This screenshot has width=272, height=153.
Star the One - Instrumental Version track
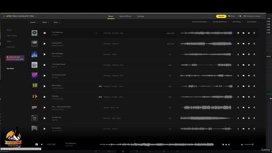[249, 108]
